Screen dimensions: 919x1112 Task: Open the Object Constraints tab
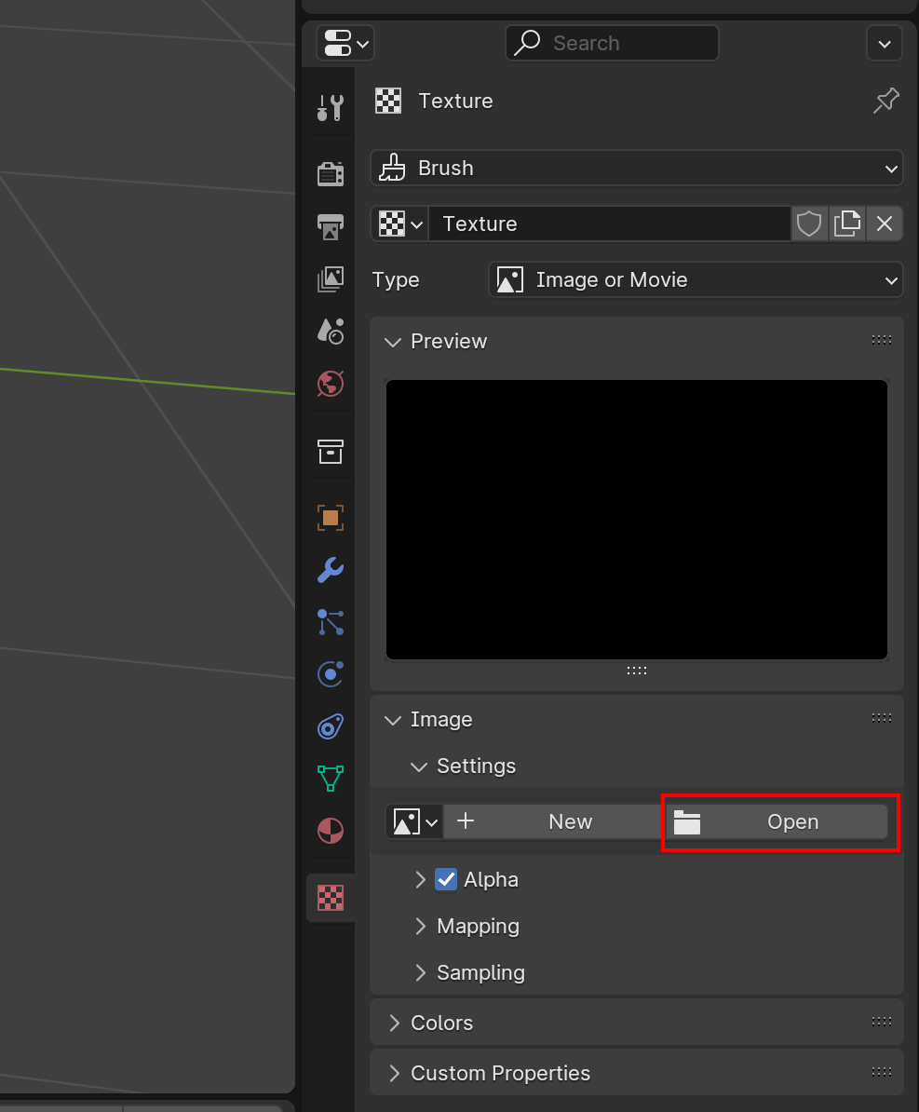click(x=331, y=726)
